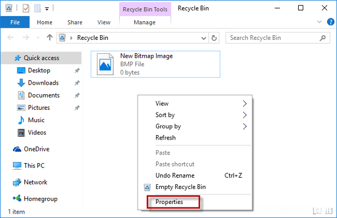Open recent locations dropdown arrow

(x=38, y=38)
